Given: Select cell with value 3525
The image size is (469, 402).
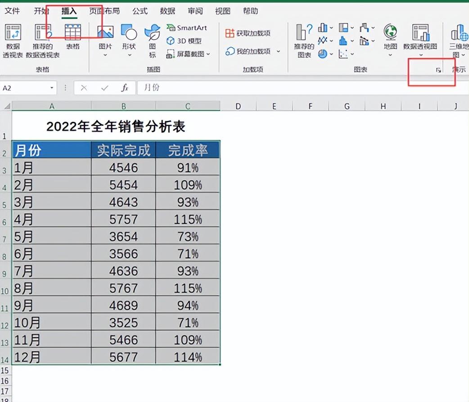Looking at the screenshot, I should tap(123, 322).
